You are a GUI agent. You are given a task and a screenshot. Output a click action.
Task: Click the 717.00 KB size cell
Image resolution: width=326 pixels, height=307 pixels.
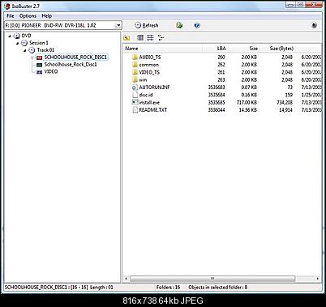tap(247, 103)
